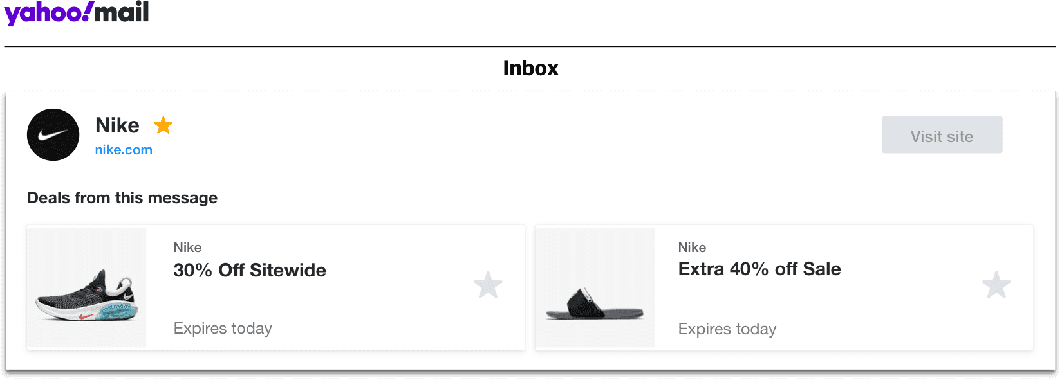Click the Deals from this message heading
Viewport: 1062px width, 380px height.
click(122, 198)
